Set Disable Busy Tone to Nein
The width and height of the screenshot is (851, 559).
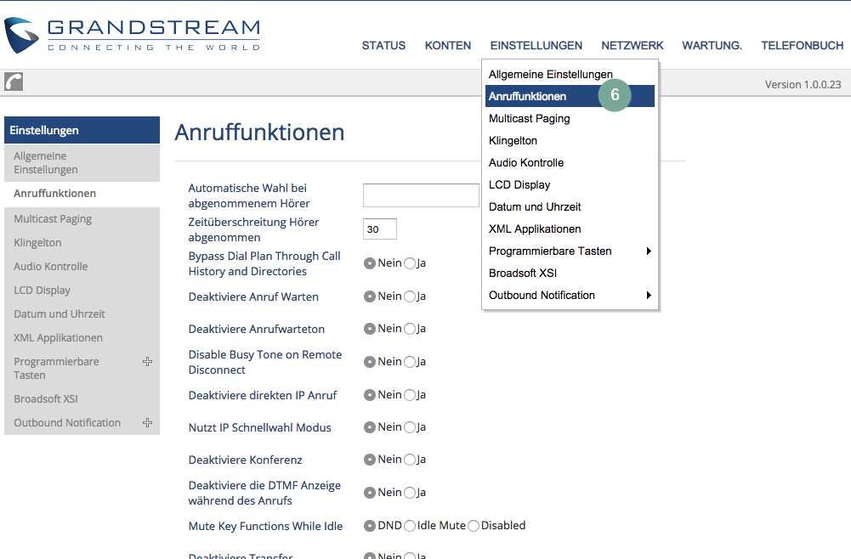[x=370, y=362]
